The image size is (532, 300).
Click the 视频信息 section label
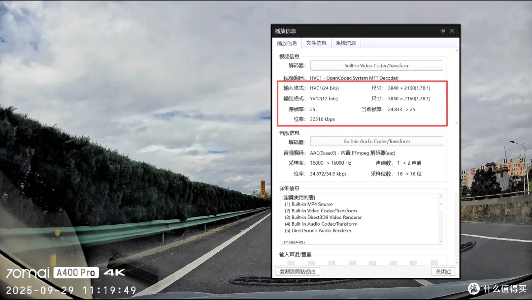click(289, 57)
